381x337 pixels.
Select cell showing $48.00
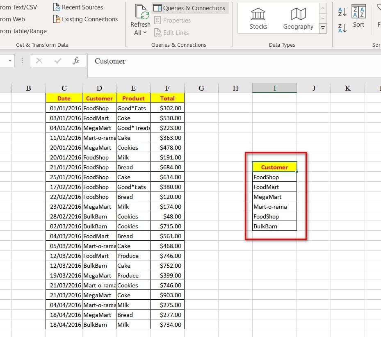coord(167,216)
